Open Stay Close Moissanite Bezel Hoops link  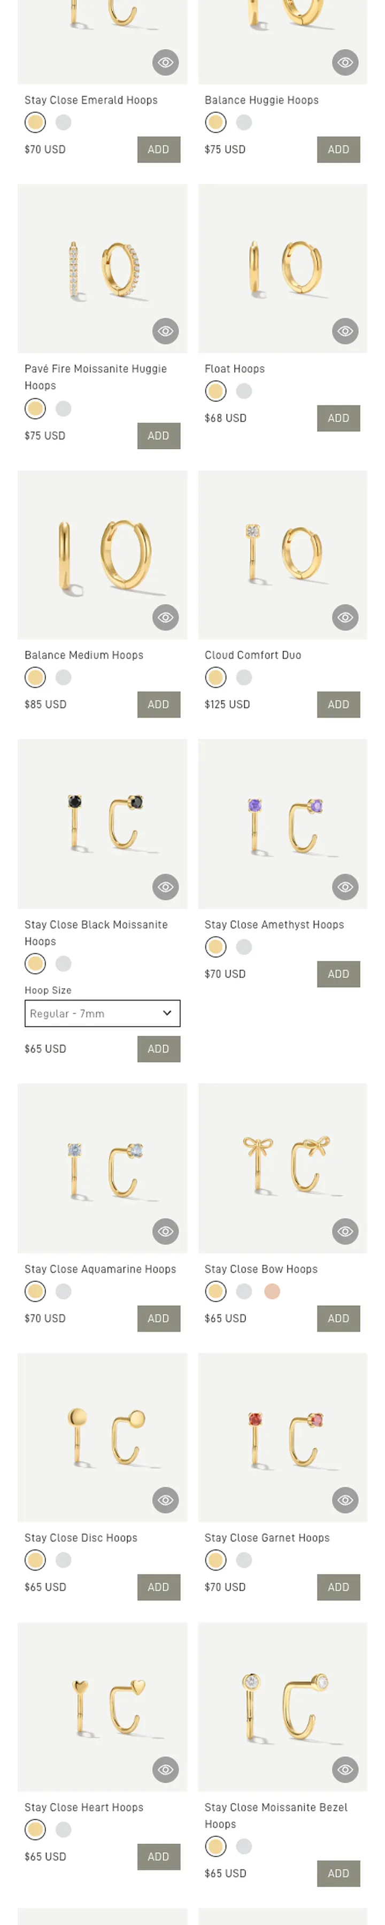(276, 1815)
